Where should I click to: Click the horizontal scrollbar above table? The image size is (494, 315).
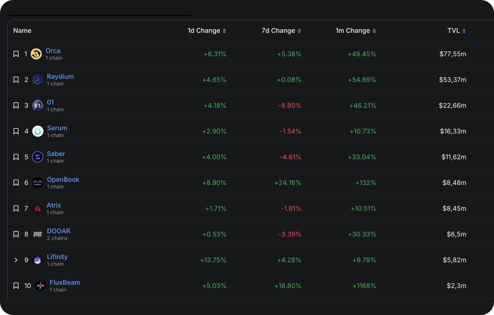pyautogui.click(x=100, y=15)
